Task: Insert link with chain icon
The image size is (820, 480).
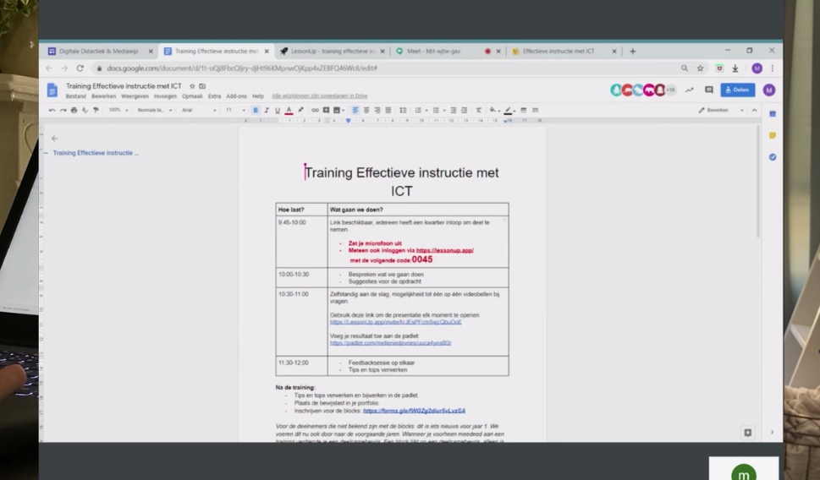Action: pyautogui.click(x=315, y=110)
